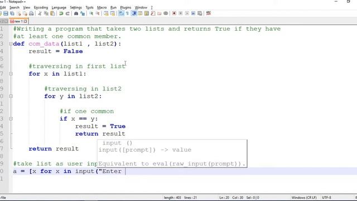
Task: Toggle synchronized horizontal scrolling
Action: point(113,13)
